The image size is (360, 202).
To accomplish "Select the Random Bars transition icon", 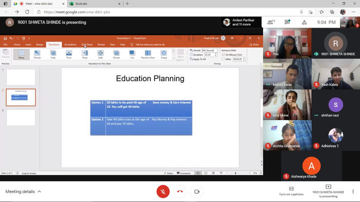I will (148, 55).
